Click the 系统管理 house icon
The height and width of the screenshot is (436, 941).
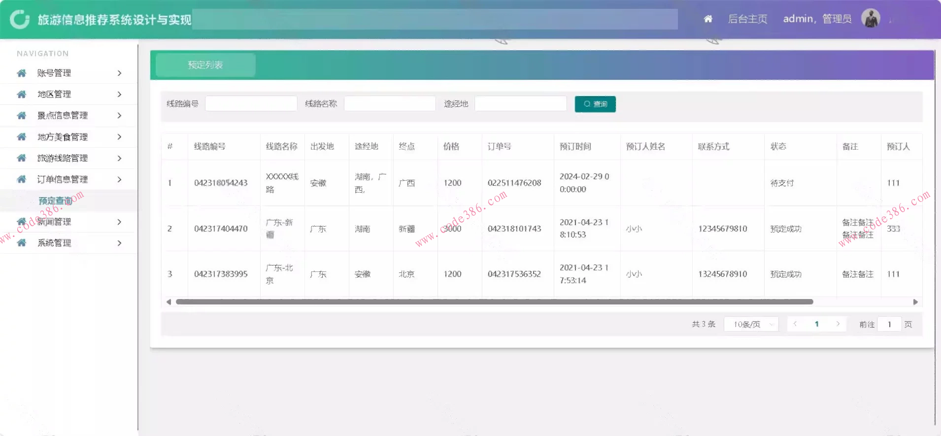pyautogui.click(x=21, y=242)
